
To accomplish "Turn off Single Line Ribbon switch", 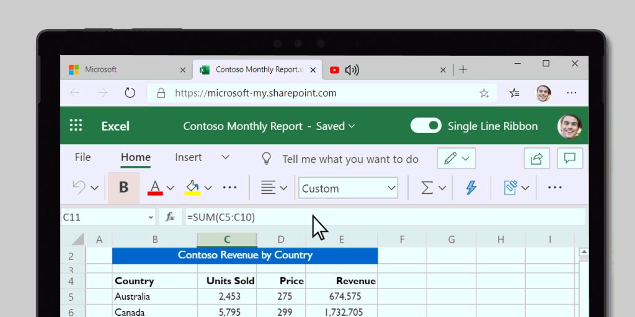I will pyautogui.click(x=426, y=126).
